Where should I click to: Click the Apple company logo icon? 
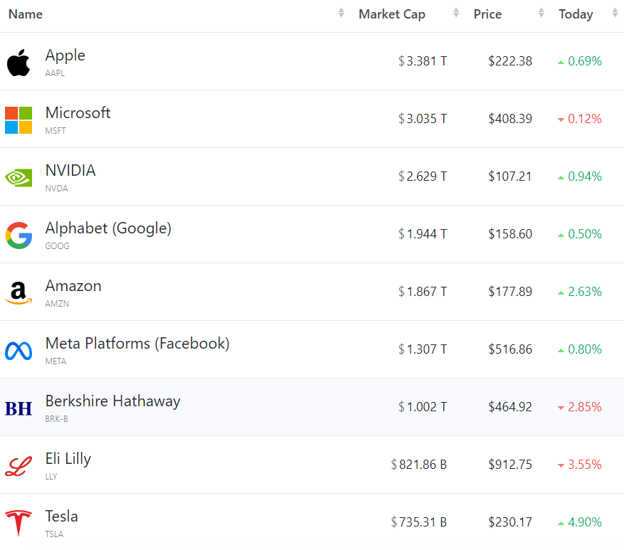18,63
